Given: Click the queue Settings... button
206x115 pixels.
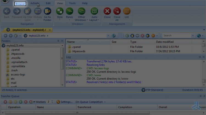Looking at the screenshot, I should (65, 102).
